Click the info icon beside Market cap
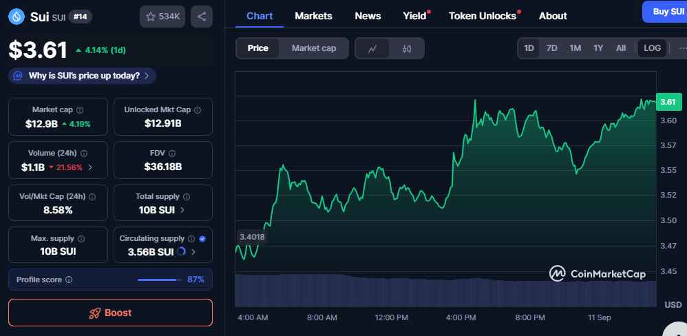Screen dimensions: 687x336 pos(80,110)
